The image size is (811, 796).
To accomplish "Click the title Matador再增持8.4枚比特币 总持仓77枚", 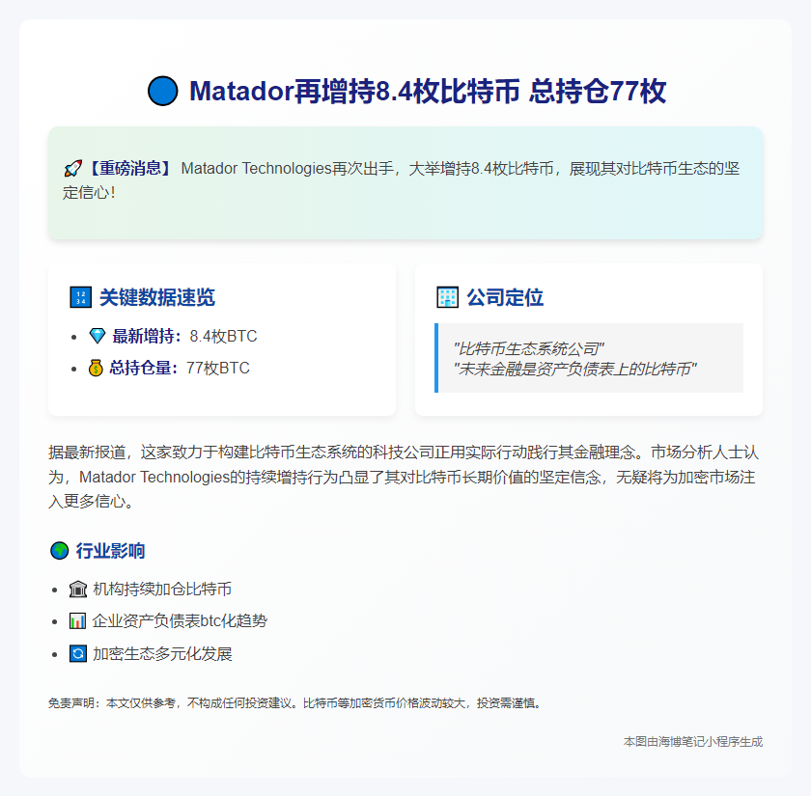I will (428, 92).
